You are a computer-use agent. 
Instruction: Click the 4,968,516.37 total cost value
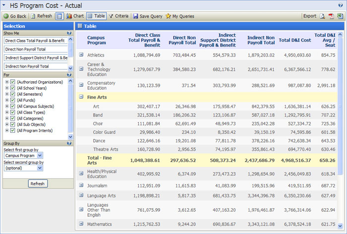(x=296, y=160)
